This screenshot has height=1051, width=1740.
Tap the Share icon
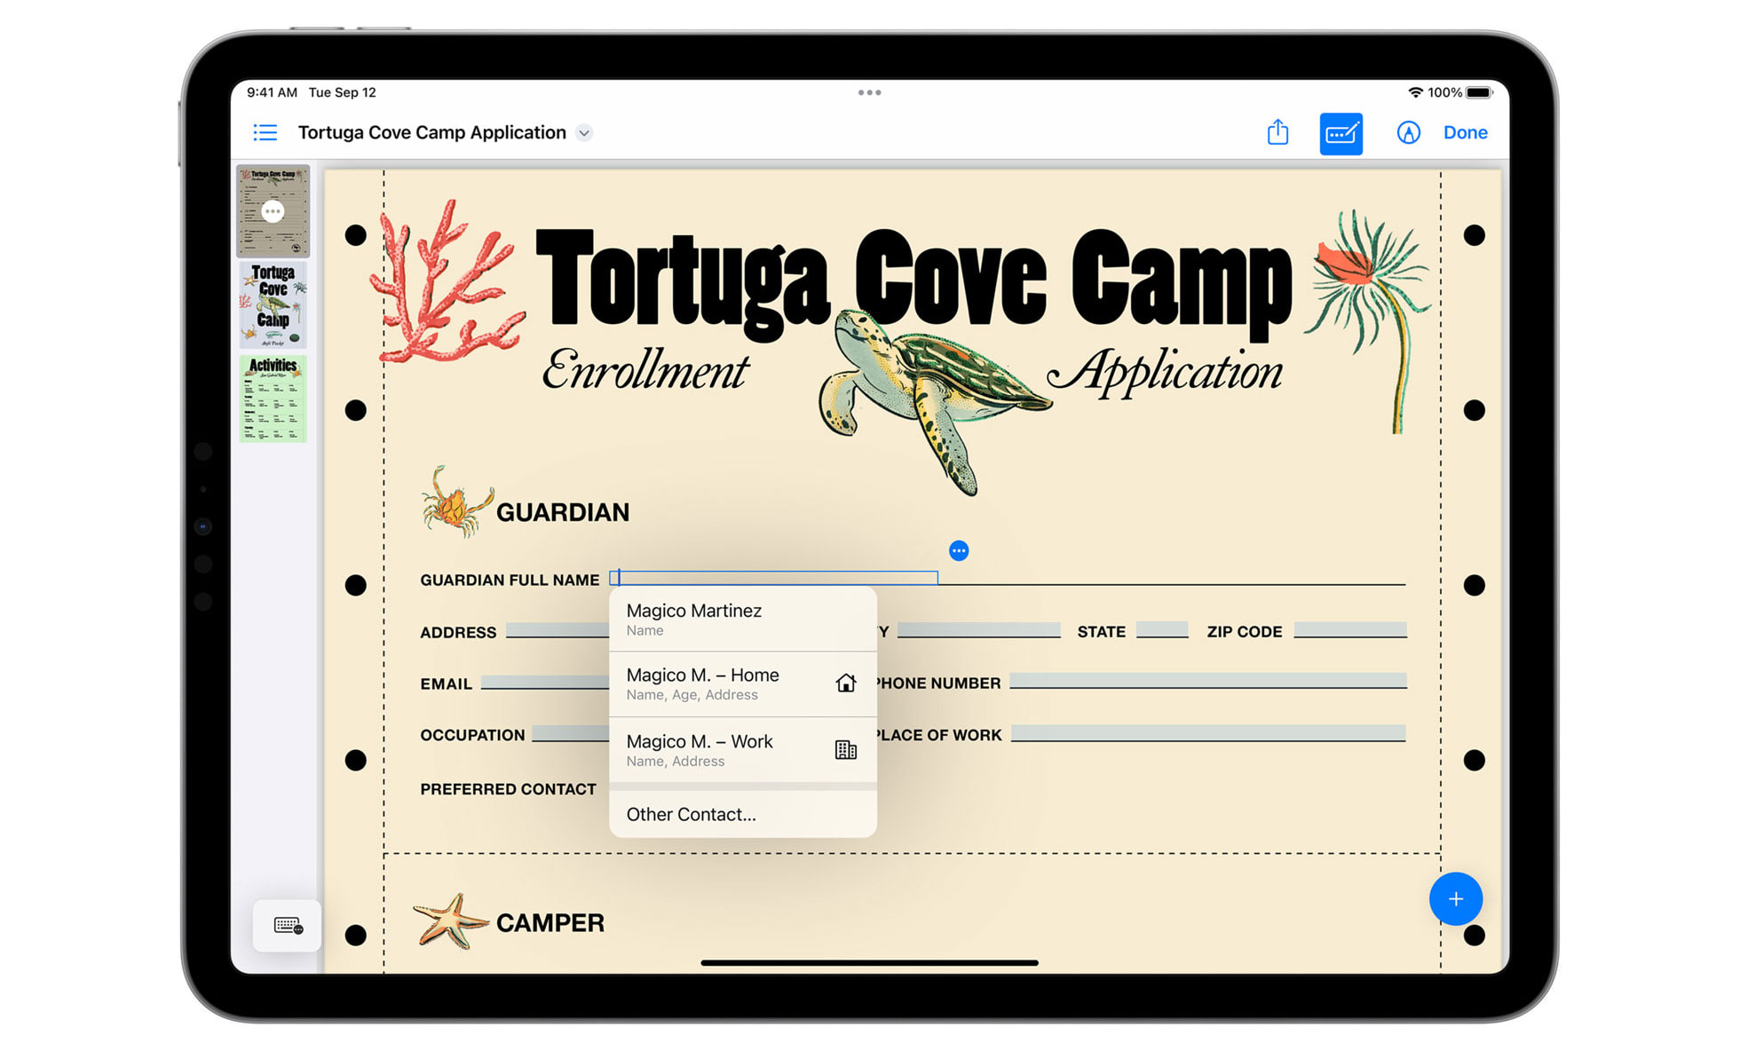coord(1277,132)
